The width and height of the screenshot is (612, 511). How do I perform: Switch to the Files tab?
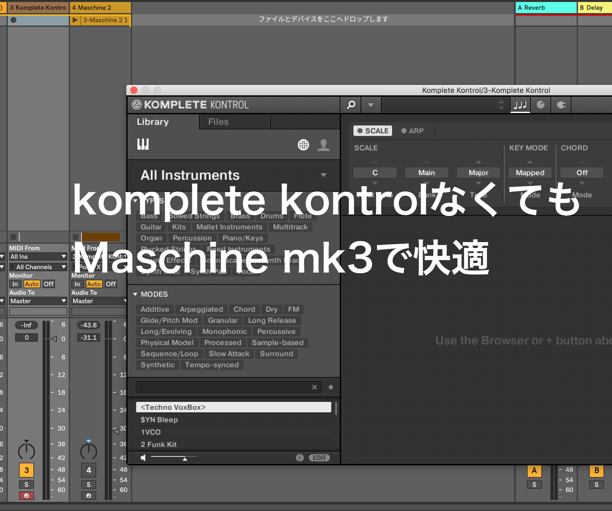[x=218, y=122]
